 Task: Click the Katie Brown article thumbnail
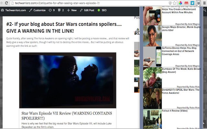coord(152,78)
